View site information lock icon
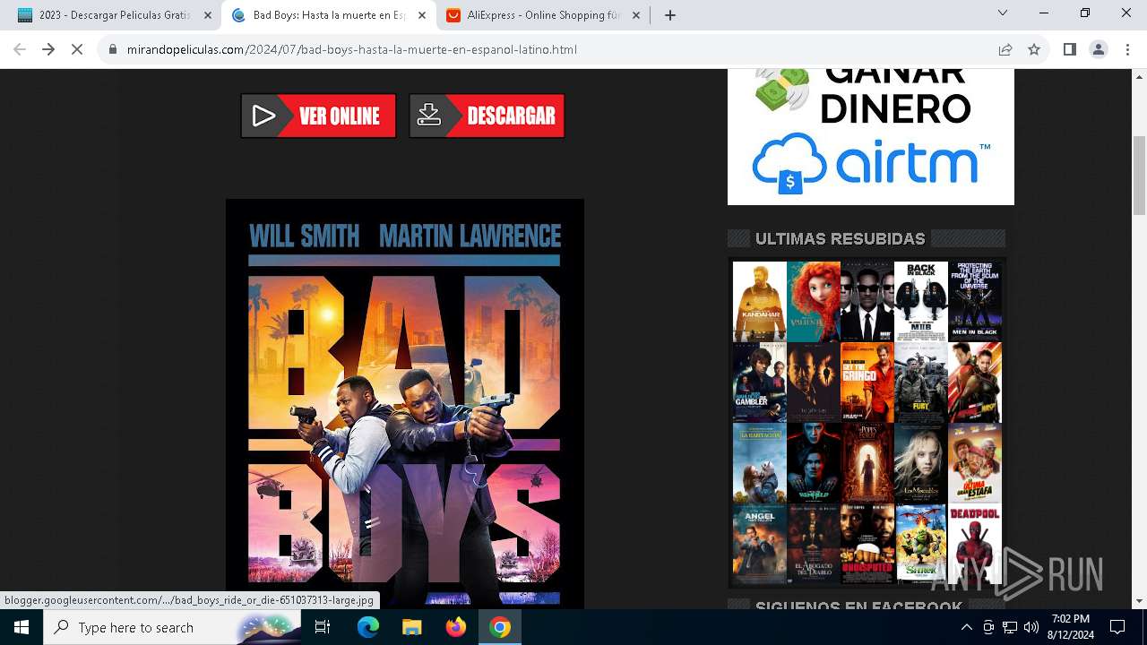Viewport: 1147px width, 645px height. (x=113, y=49)
